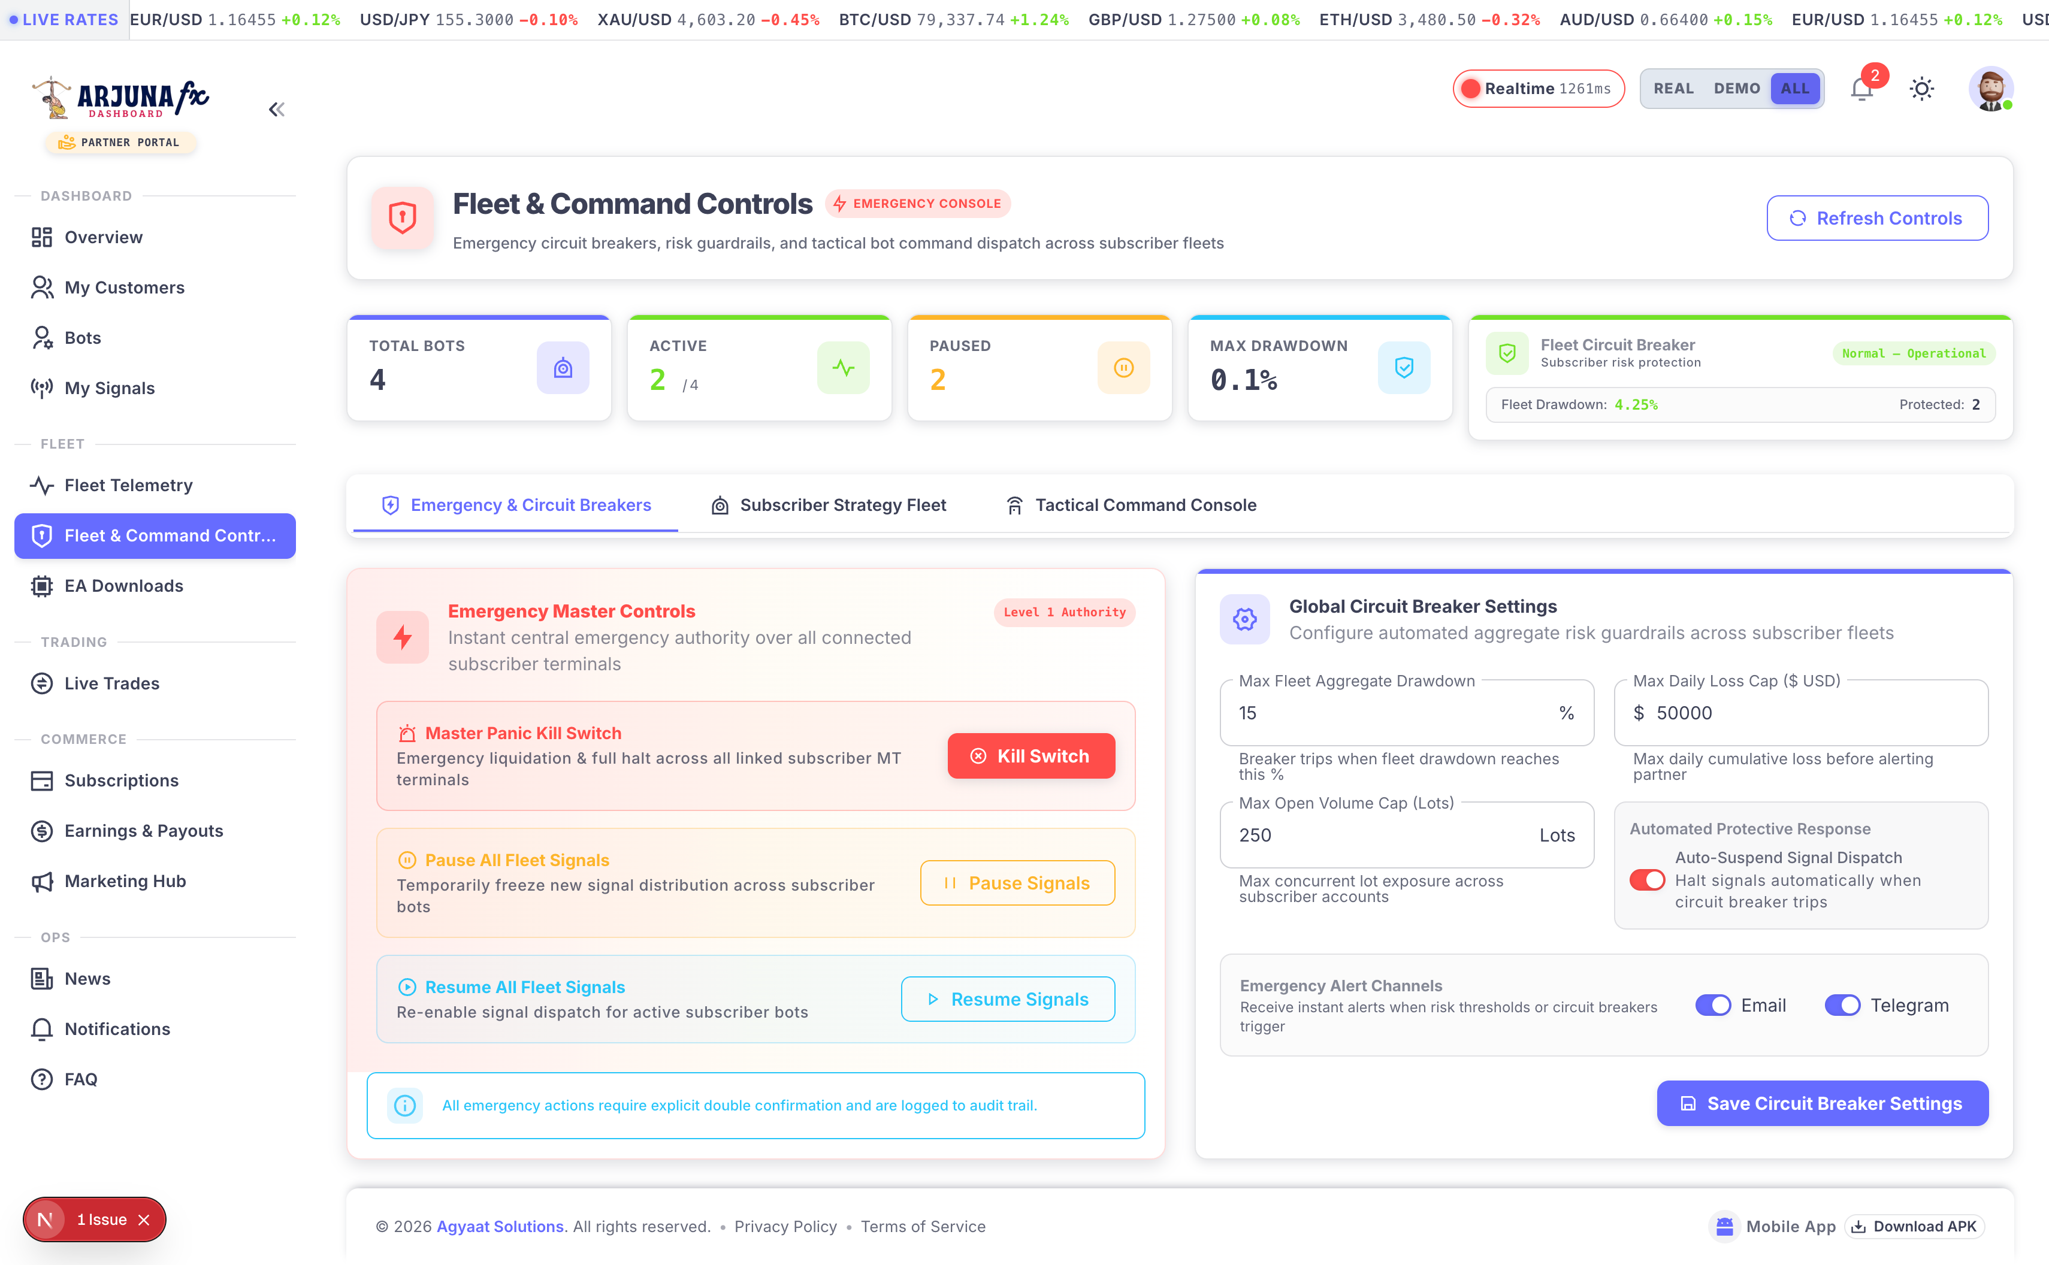Open the notifications bell in the header
The image size is (2049, 1265).
(1861, 89)
